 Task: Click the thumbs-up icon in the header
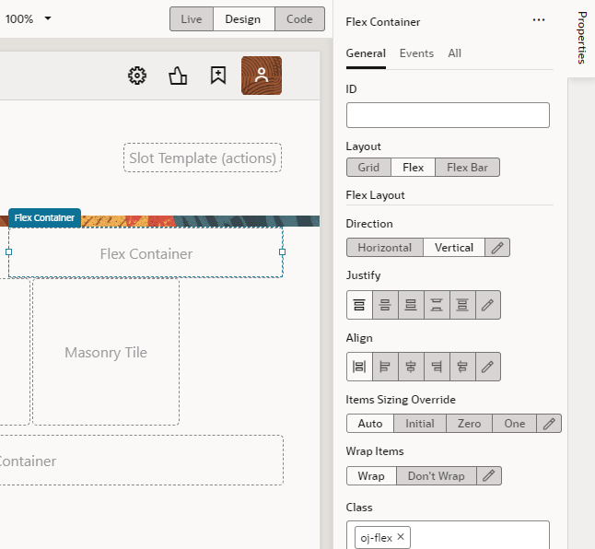(178, 76)
